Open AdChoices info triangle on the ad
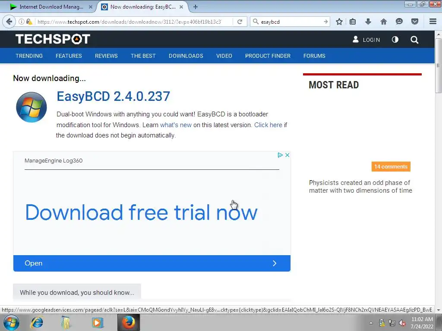Viewport: 442px width, 331px height. click(x=280, y=155)
